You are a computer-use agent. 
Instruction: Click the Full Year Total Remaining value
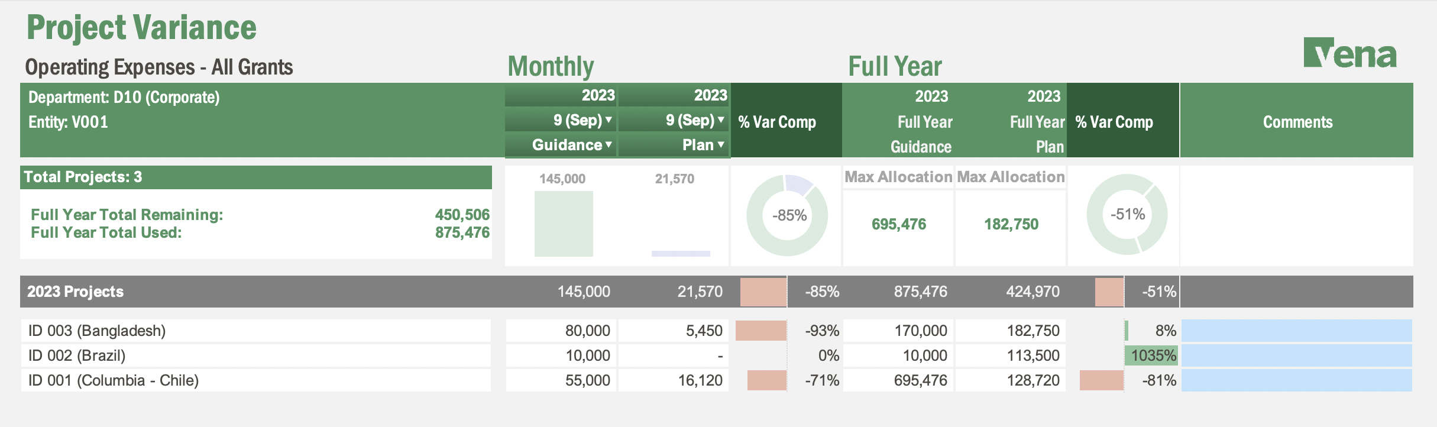coord(462,215)
